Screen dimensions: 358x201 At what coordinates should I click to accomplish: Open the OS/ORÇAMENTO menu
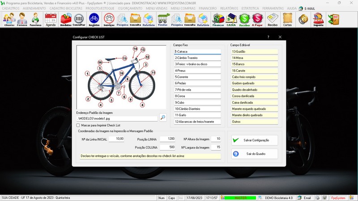click(x=130, y=8)
